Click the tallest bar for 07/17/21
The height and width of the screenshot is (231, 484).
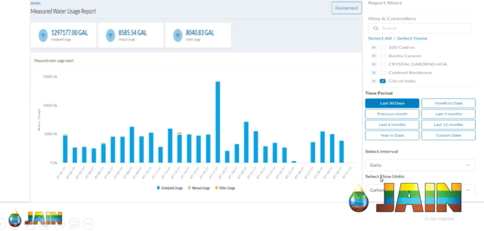217,122
